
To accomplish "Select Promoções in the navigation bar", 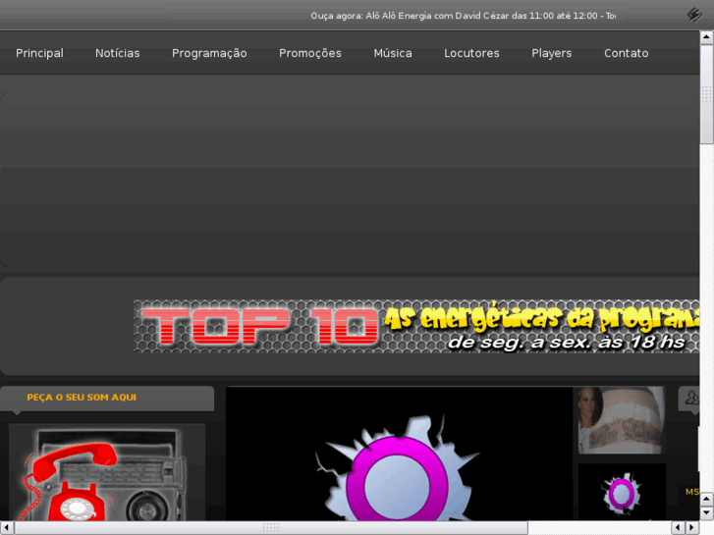I will click(x=310, y=53).
